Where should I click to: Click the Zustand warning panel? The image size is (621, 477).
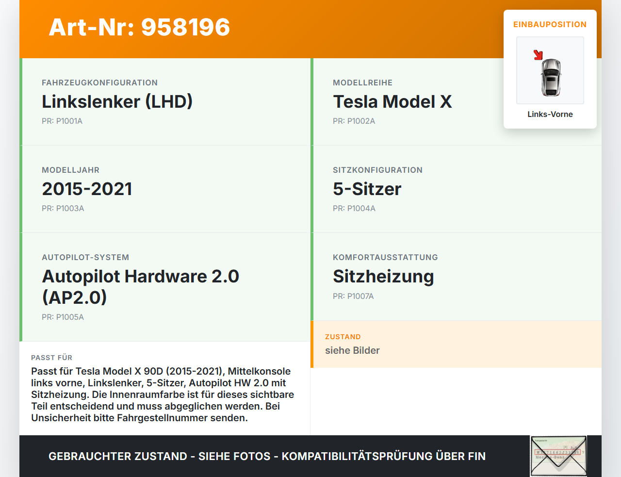pos(456,344)
